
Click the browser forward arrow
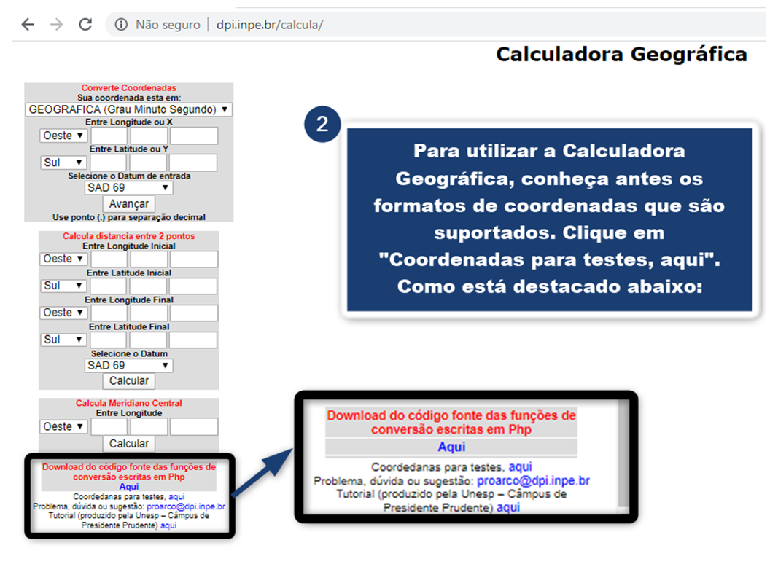click(57, 24)
